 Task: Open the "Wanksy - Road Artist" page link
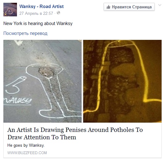(41, 6)
